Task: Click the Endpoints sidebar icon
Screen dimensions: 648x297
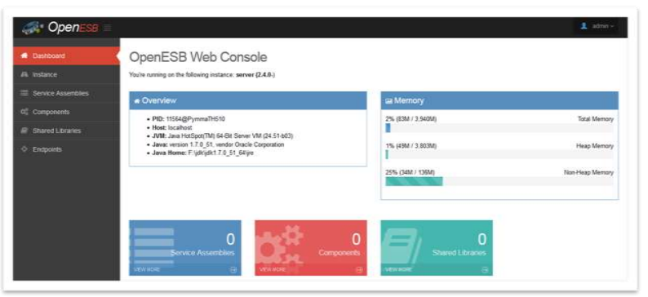Action: point(24,149)
